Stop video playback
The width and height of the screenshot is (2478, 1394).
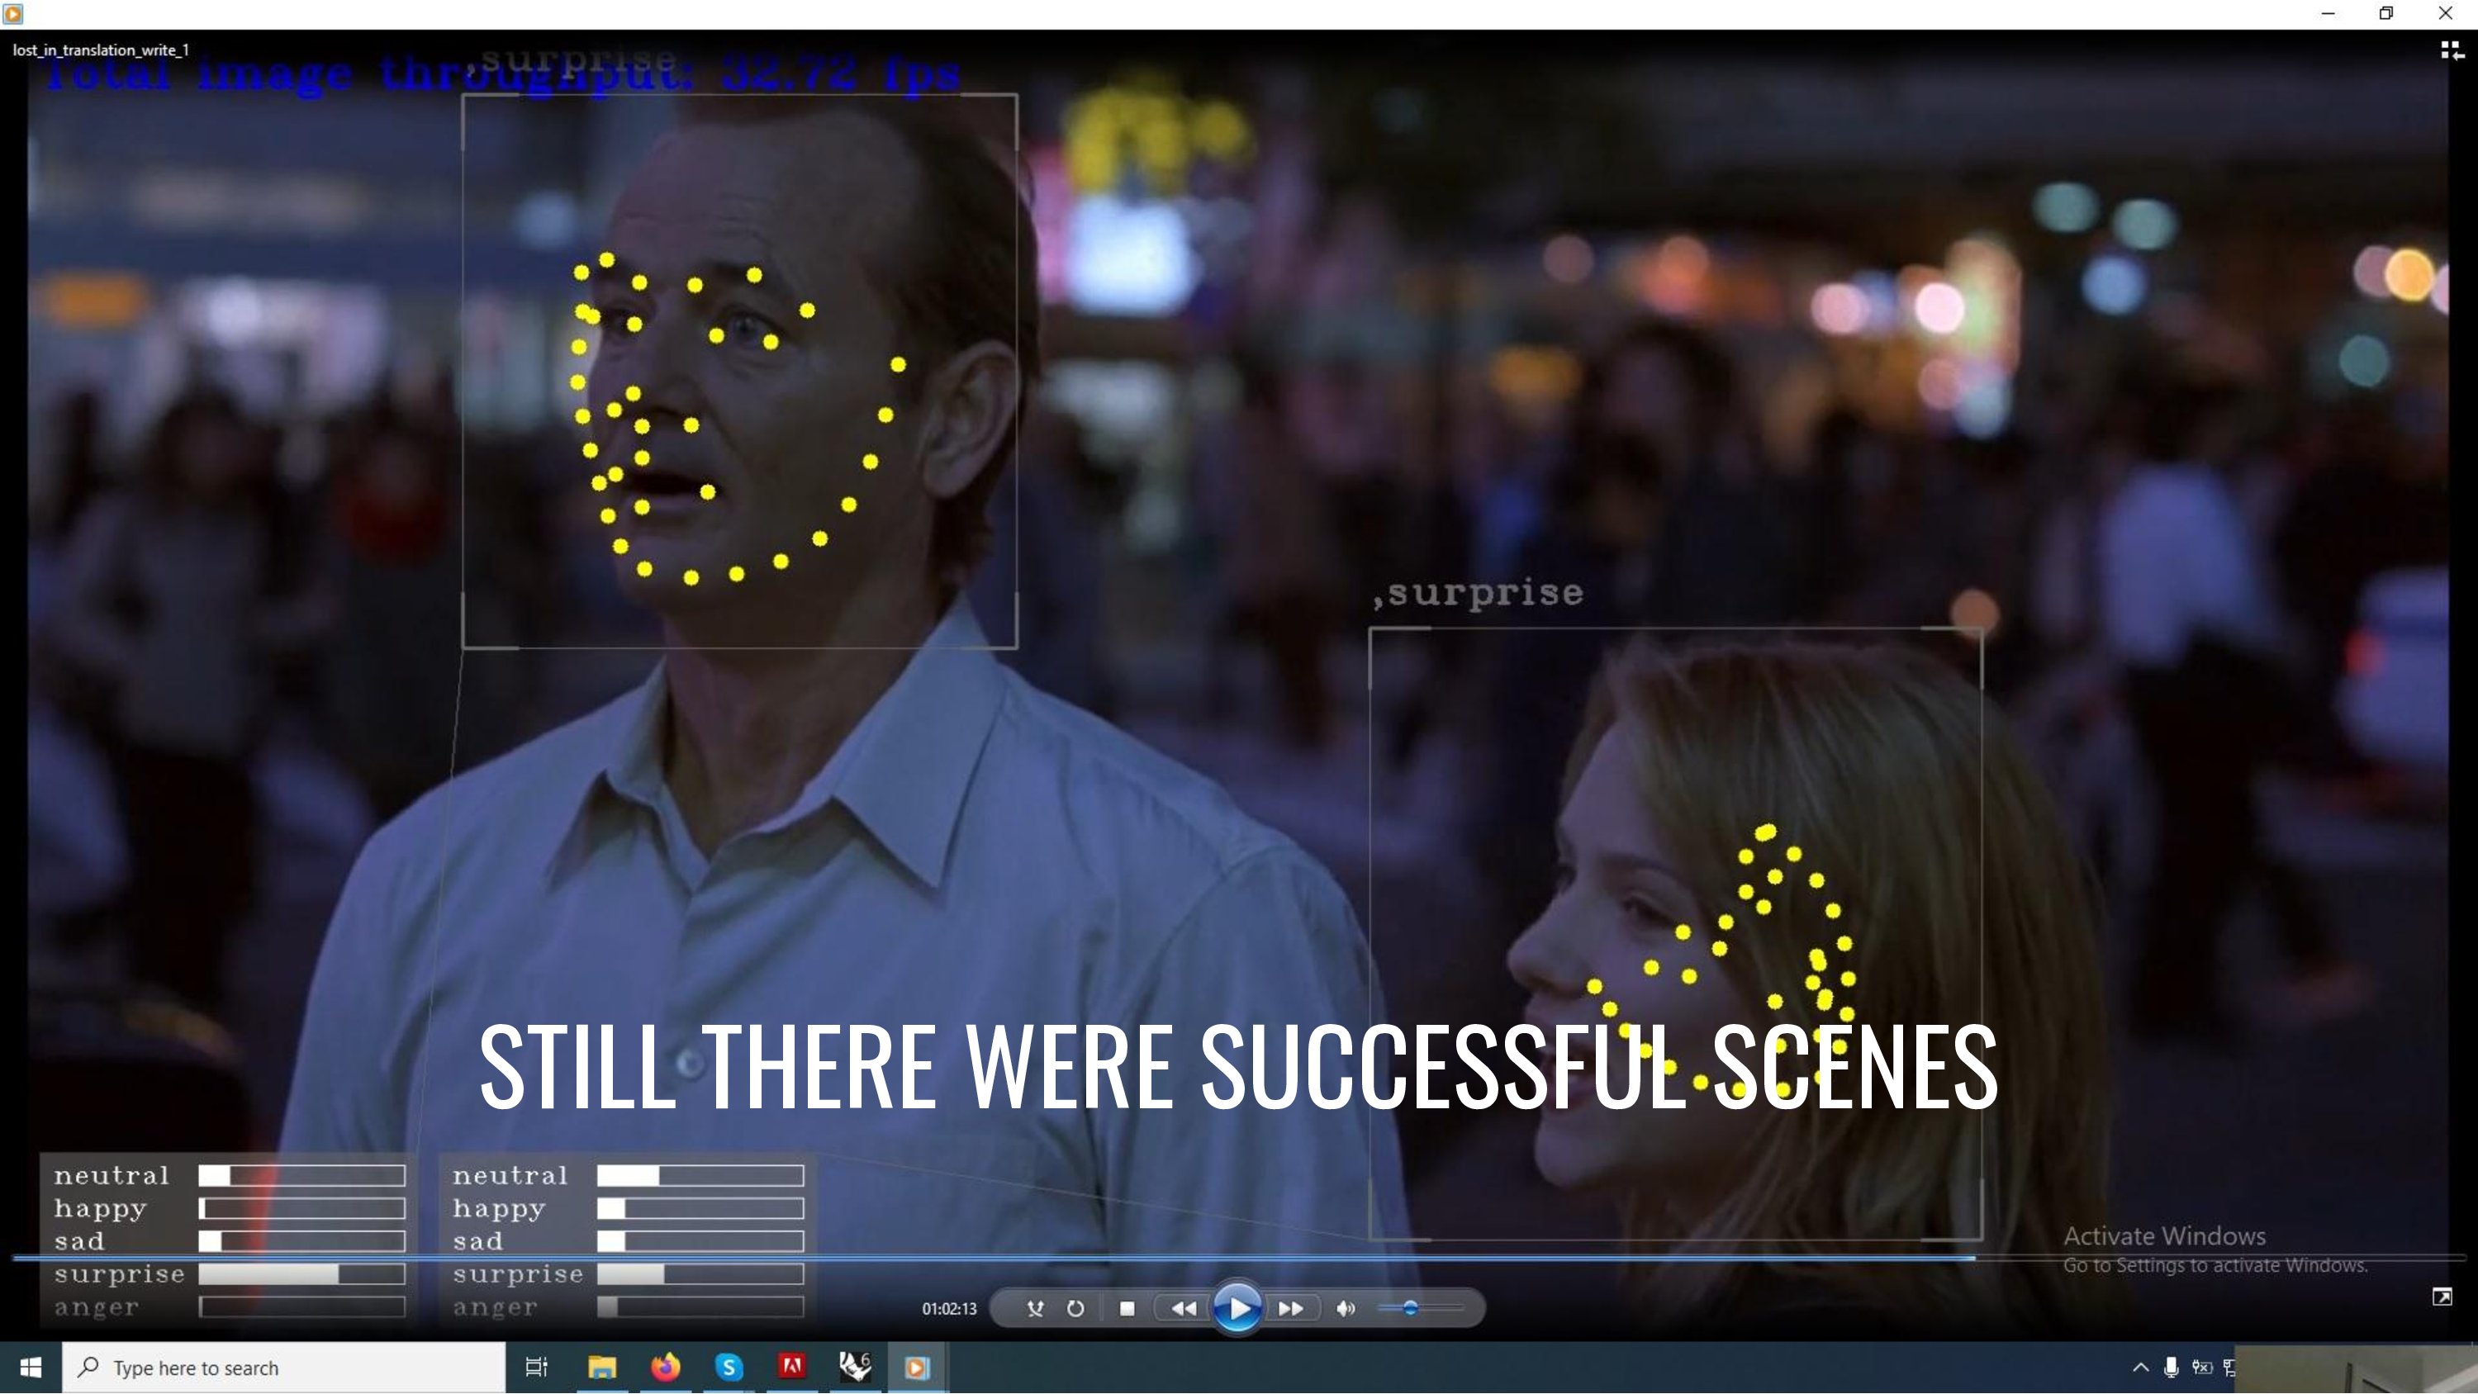pos(1127,1308)
